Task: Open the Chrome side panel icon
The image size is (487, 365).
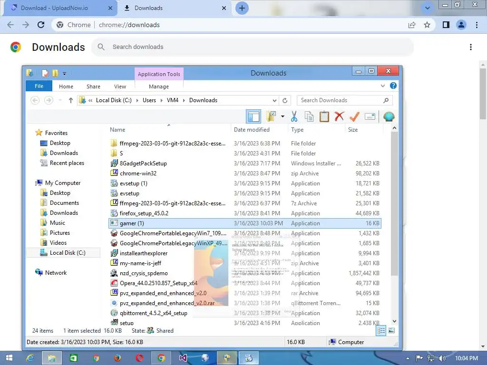Action: (x=446, y=25)
